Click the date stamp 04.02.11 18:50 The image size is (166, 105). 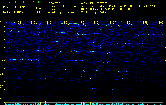(13, 12)
